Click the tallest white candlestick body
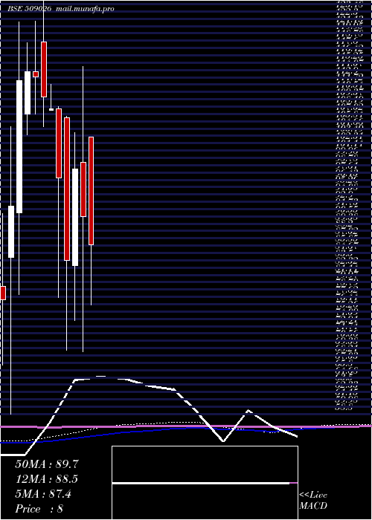The image size is (372, 520). tap(19, 146)
